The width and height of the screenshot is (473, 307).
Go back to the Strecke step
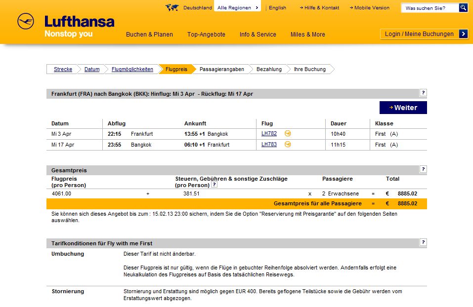(63, 69)
